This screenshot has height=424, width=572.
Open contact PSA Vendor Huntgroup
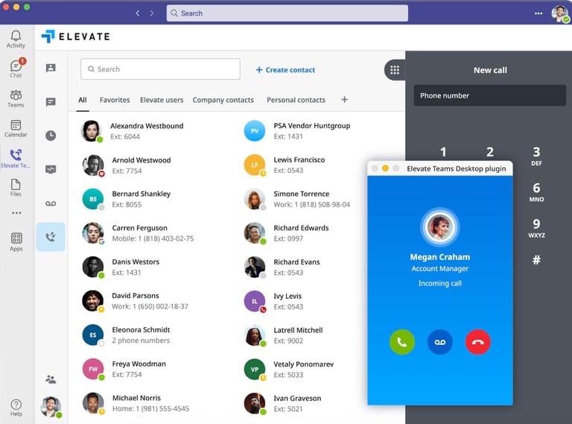pos(297,130)
